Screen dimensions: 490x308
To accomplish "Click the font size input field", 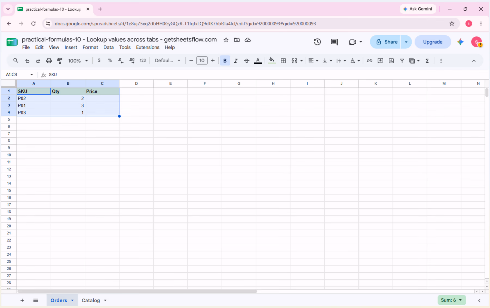I will [x=202, y=60].
